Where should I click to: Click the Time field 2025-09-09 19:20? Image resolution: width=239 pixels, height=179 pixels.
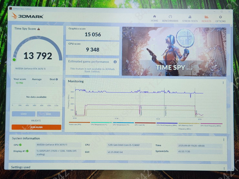[x=200, y=146]
